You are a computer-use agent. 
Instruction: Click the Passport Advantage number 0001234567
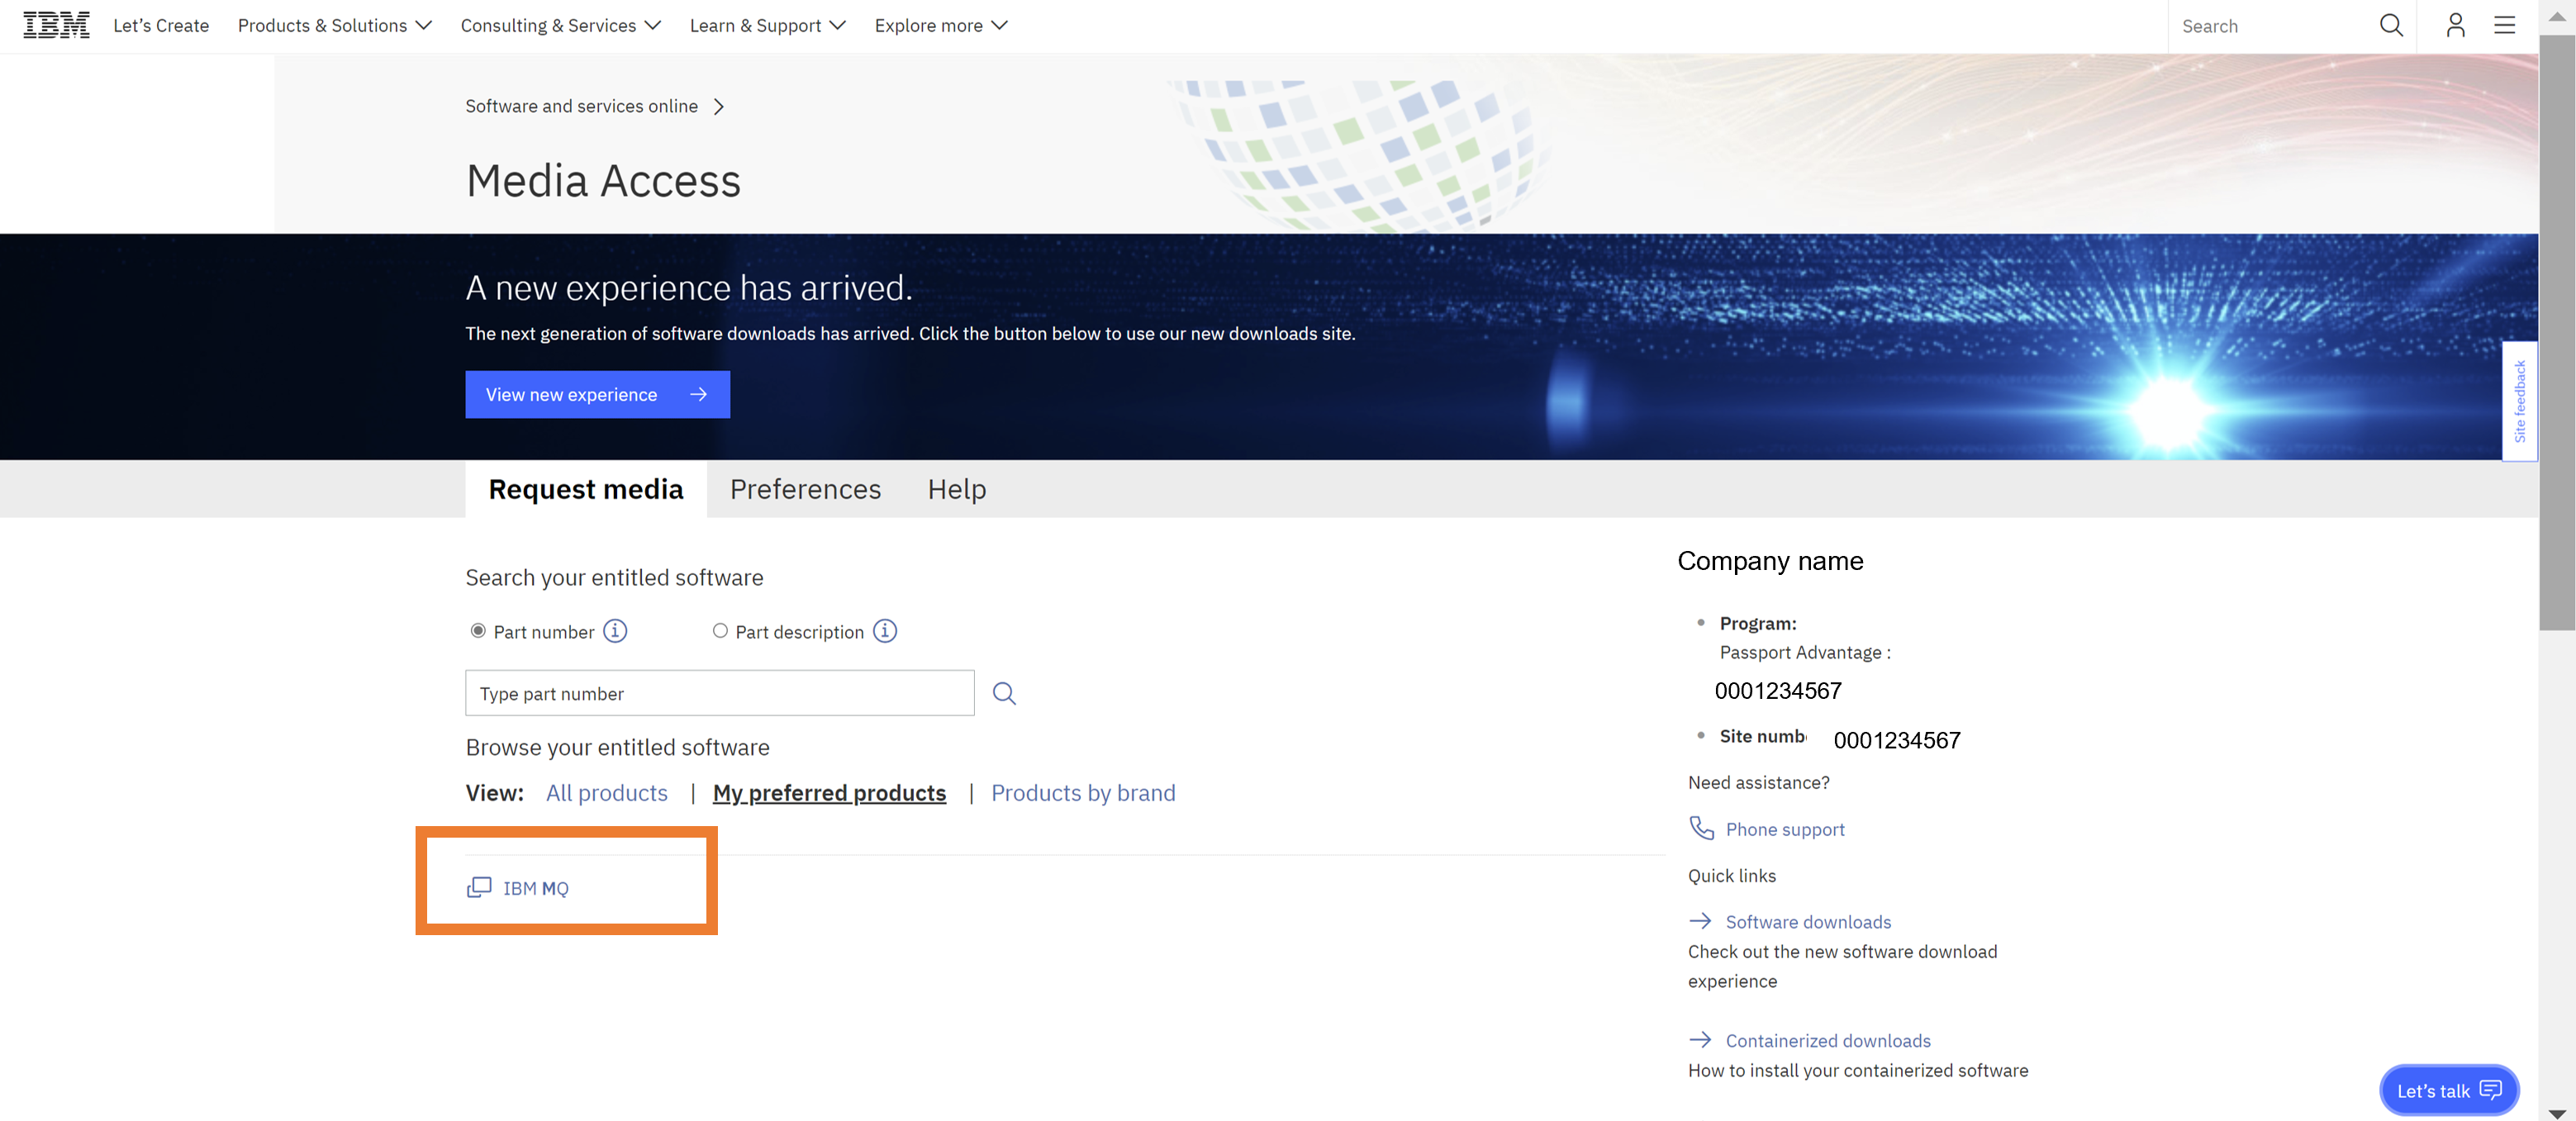tap(1778, 691)
